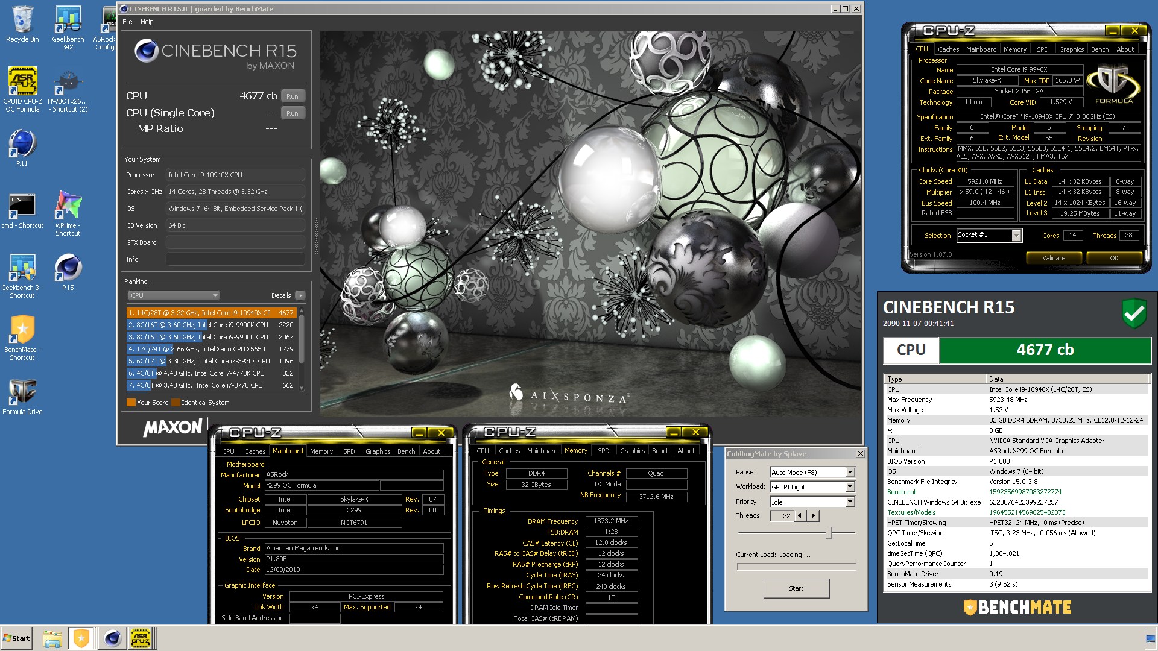Switch to Cinebench in the taskbar
This screenshot has height=651, width=1158.
pos(112,638)
